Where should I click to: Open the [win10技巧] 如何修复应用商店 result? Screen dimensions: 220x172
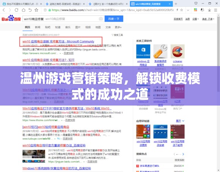(46, 127)
